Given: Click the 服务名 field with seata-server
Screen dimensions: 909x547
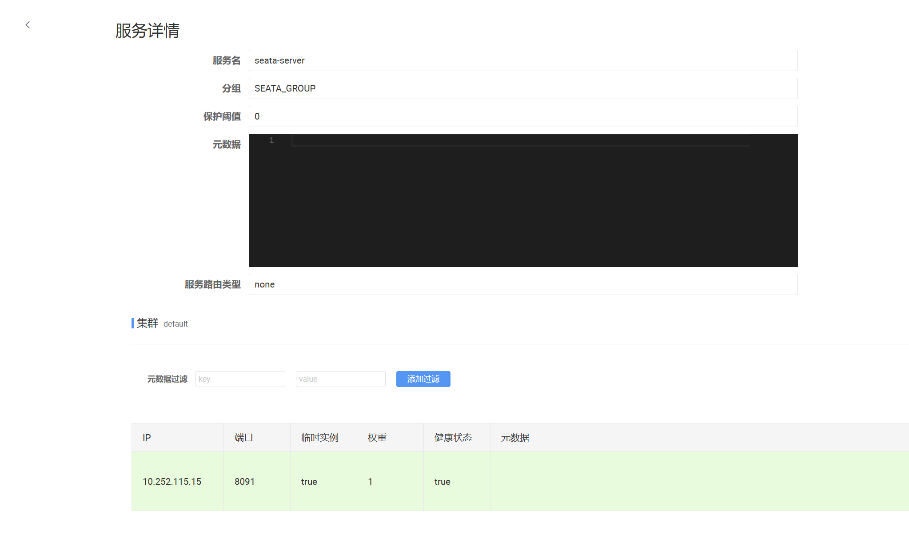Looking at the screenshot, I should [522, 60].
